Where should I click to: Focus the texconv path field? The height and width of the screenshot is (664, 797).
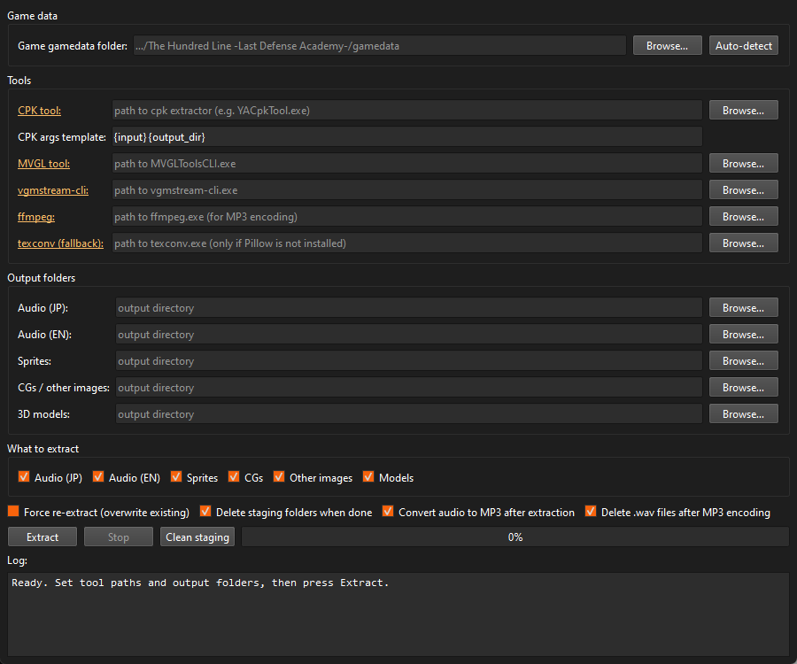406,243
